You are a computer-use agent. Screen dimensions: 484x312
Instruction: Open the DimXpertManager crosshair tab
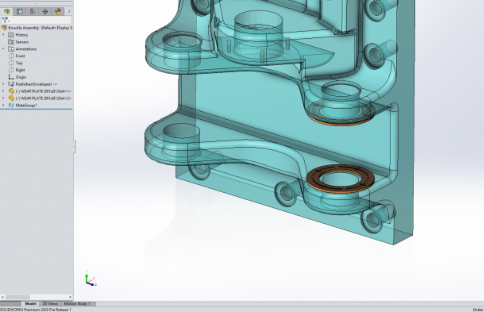(x=45, y=11)
